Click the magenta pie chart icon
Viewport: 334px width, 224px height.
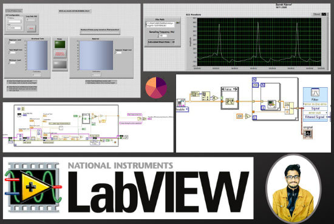[156, 88]
